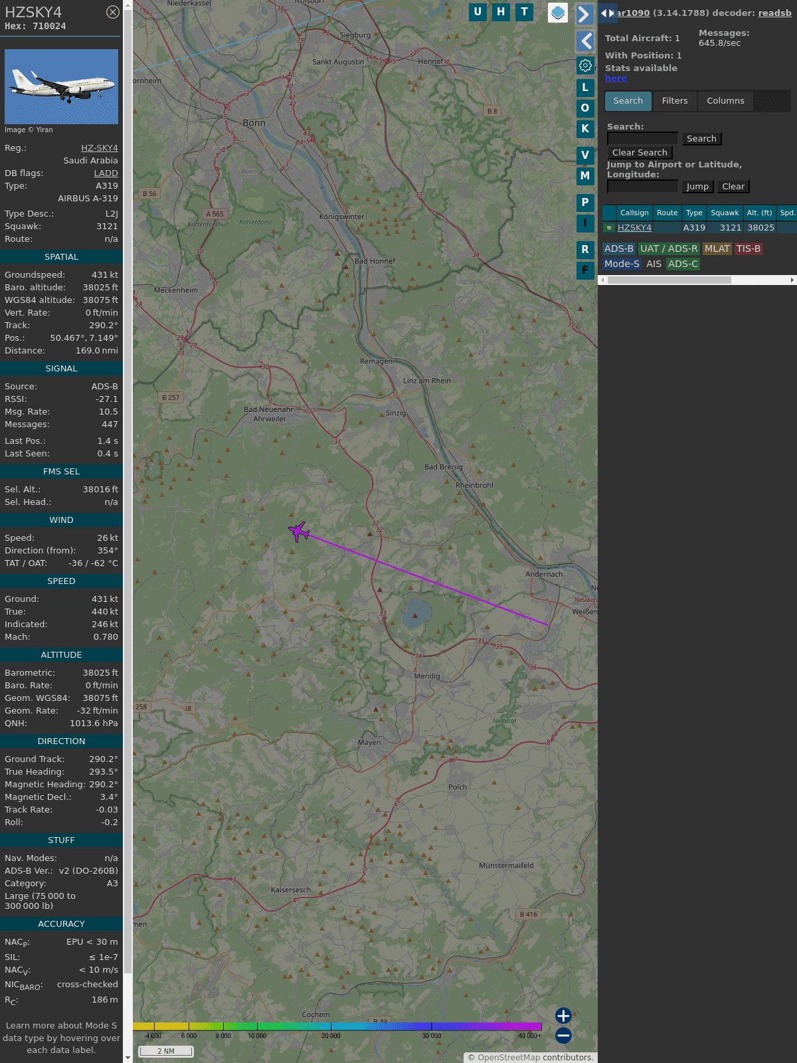797x1063 pixels.
Task: Click the H map button
Action: coord(501,12)
